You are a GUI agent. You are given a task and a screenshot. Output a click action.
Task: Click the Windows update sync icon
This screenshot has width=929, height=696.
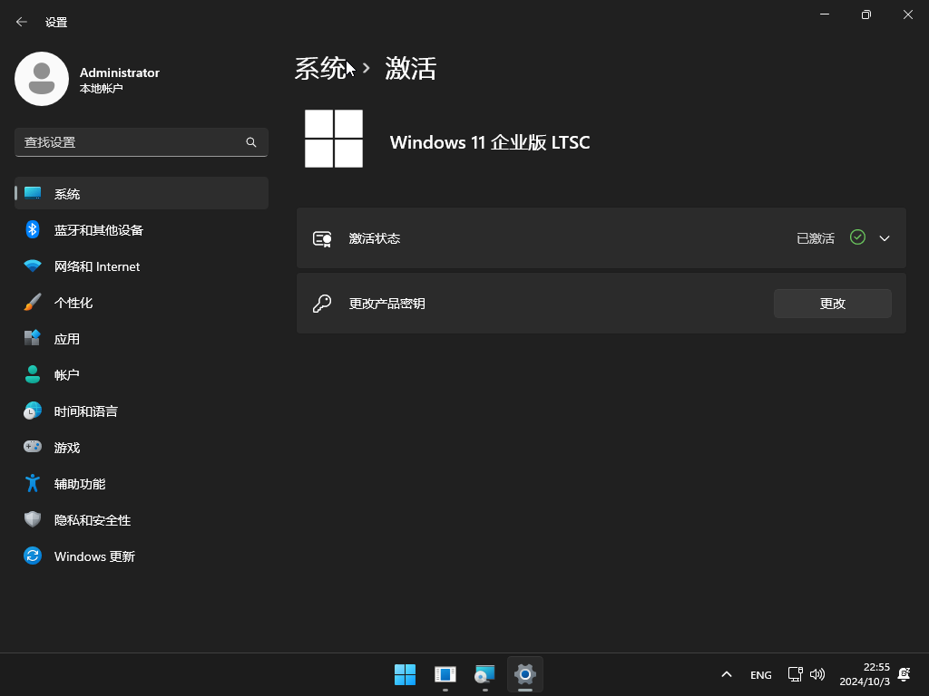[33, 556]
